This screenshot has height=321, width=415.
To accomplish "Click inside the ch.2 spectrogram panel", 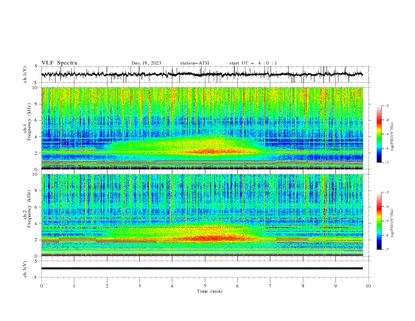I will pos(202,215).
